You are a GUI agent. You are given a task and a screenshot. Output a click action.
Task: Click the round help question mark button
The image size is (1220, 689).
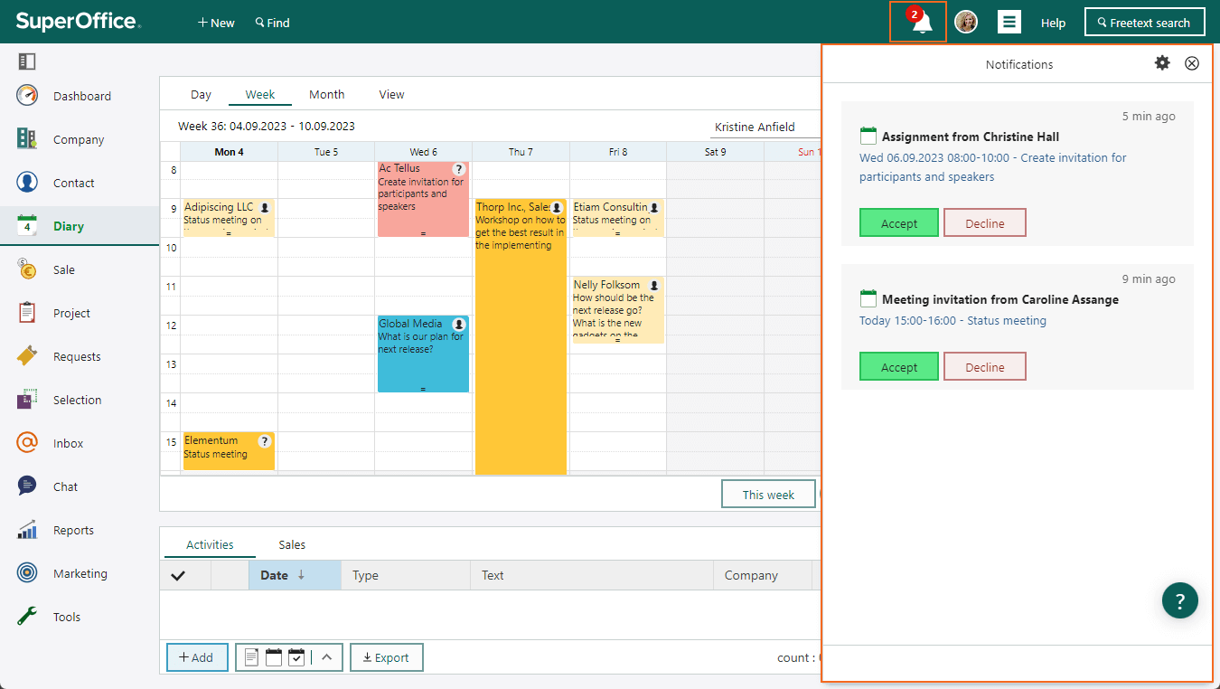(x=1179, y=600)
